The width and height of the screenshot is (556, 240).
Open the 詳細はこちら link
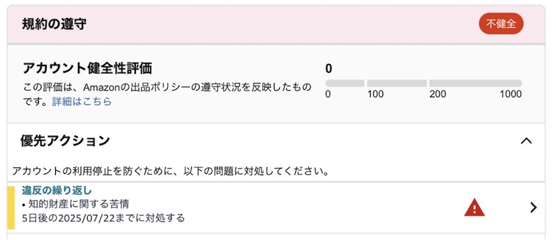82,102
